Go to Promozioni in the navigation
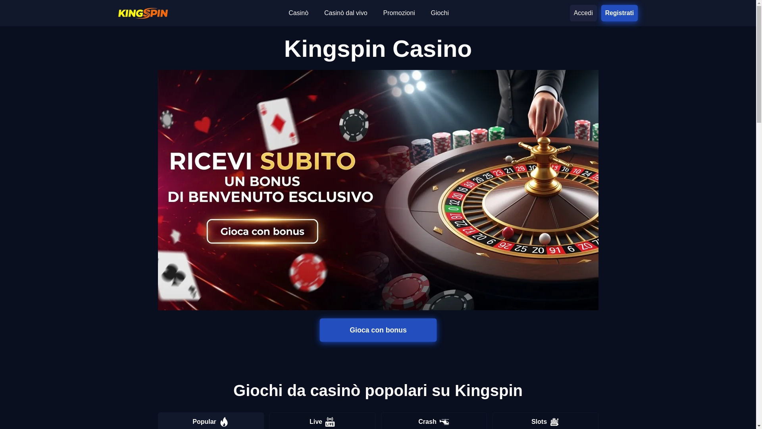The width and height of the screenshot is (762, 429). tap(399, 13)
